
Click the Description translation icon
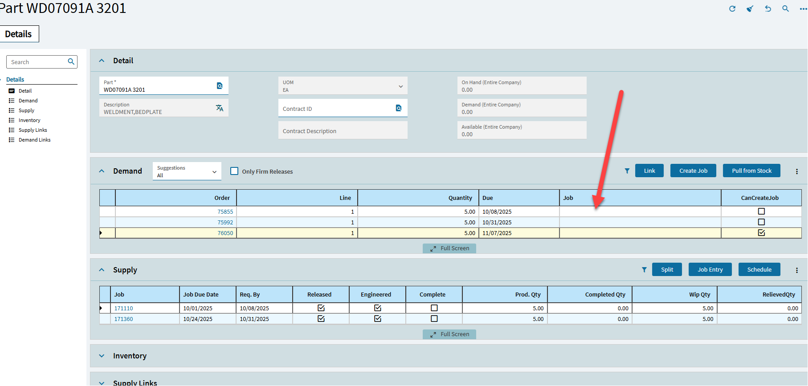tap(220, 108)
